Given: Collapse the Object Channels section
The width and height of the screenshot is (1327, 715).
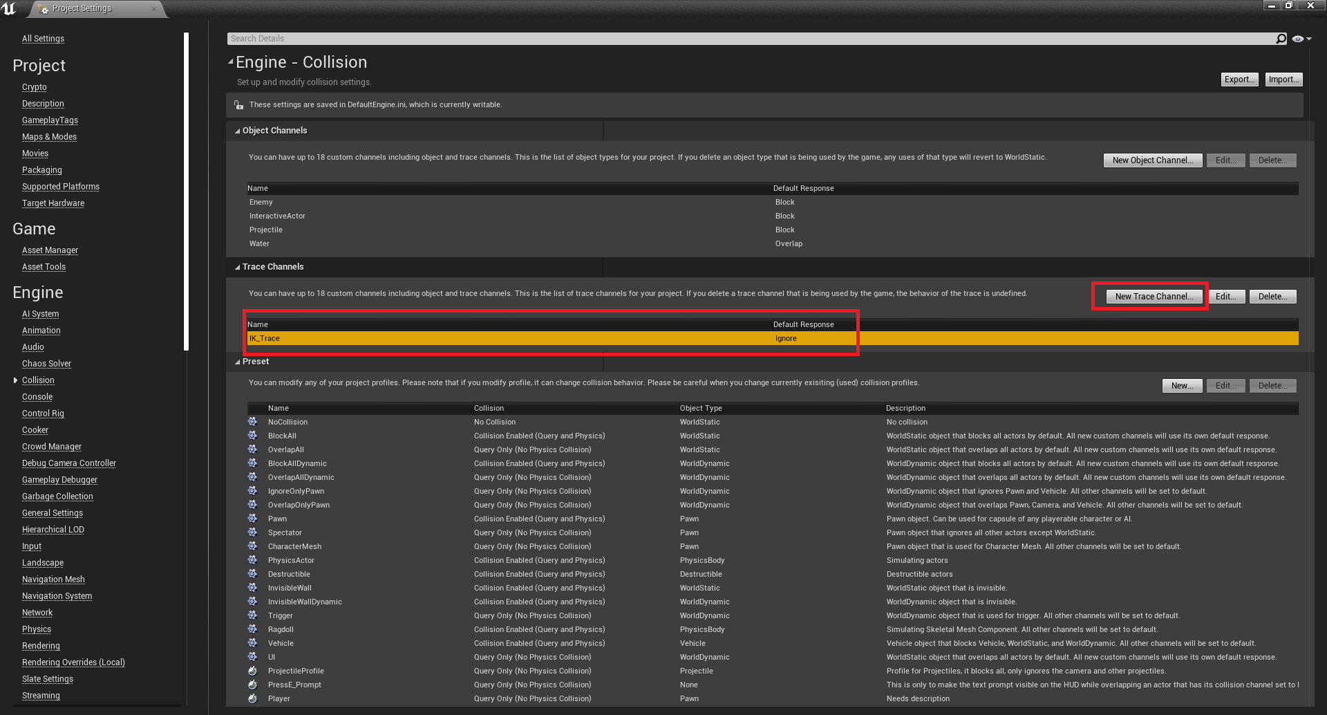Looking at the screenshot, I should coord(238,131).
